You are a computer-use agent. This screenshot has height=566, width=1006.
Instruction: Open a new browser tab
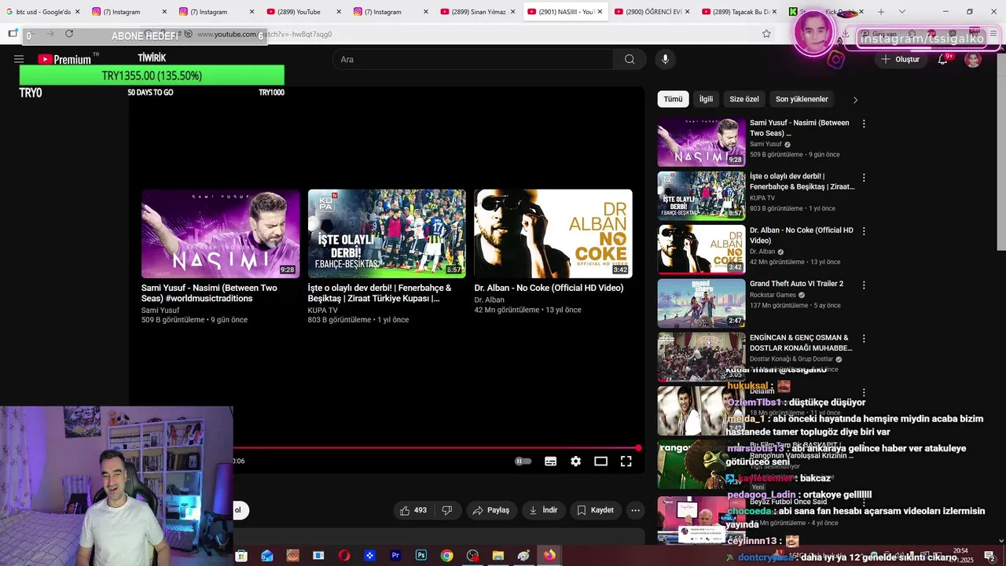point(880,12)
